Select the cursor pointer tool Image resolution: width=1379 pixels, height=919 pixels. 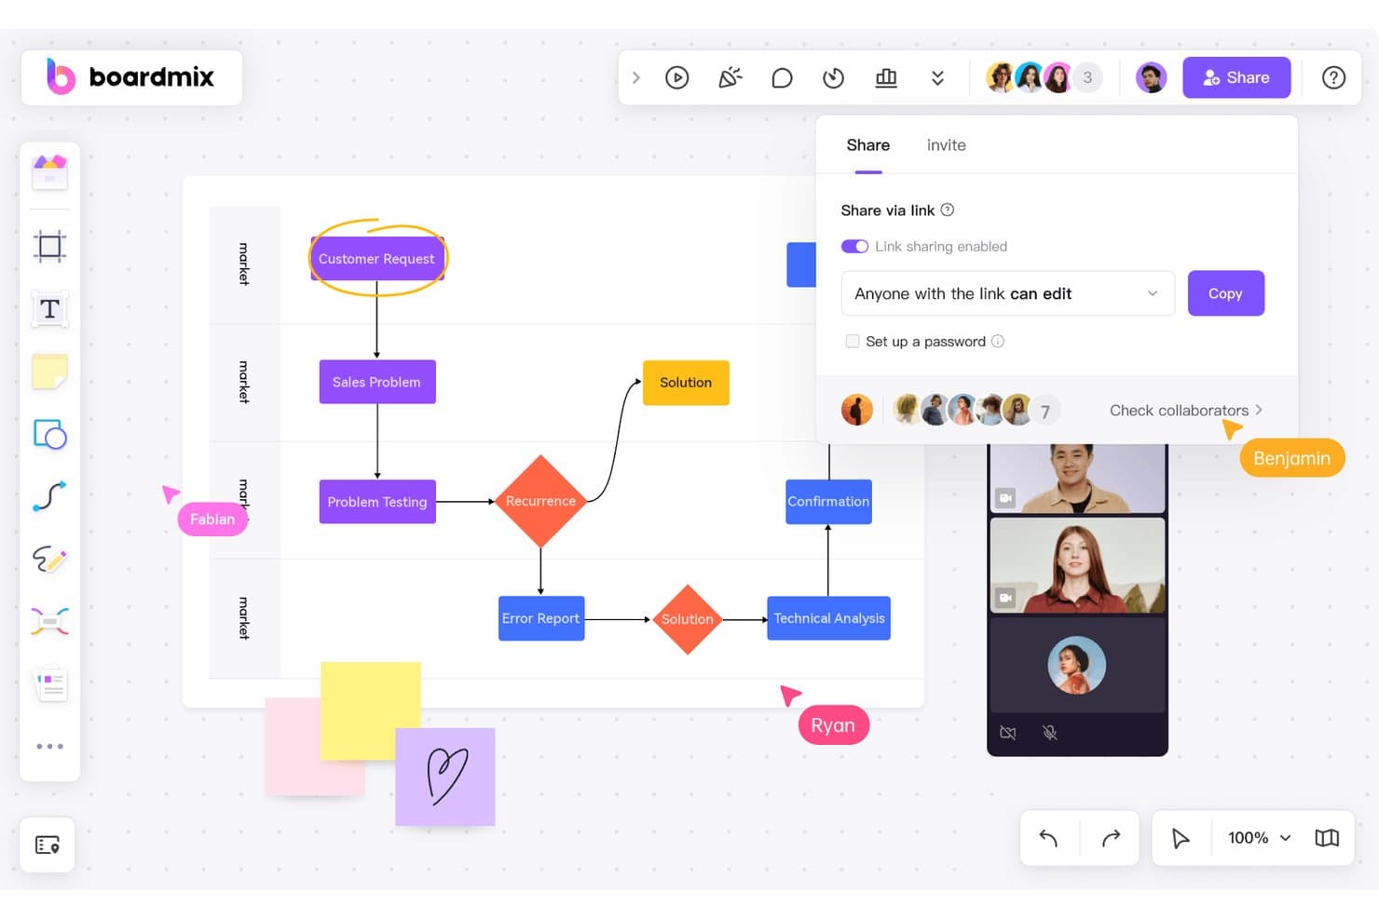1181,838
